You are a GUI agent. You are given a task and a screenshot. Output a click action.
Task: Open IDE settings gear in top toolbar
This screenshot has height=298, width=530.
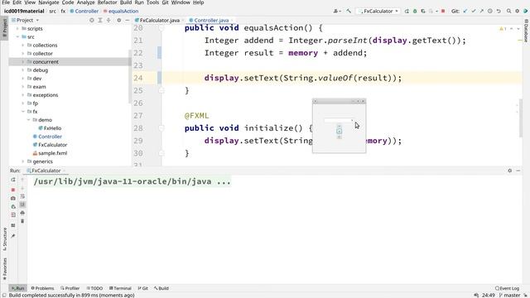coord(517,11)
